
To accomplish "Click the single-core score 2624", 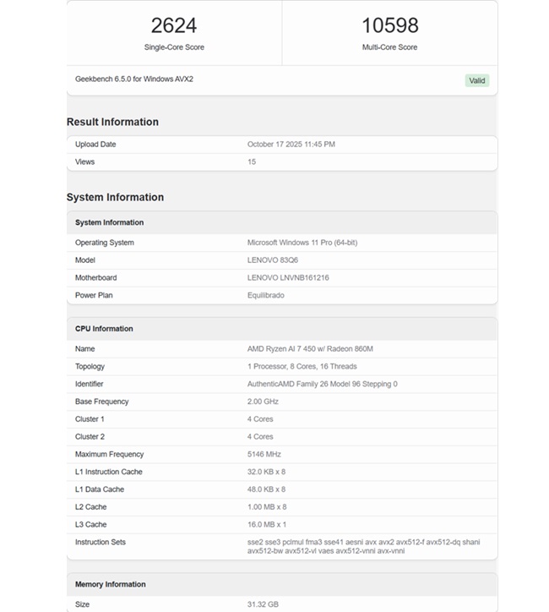I will tap(174, 25).
